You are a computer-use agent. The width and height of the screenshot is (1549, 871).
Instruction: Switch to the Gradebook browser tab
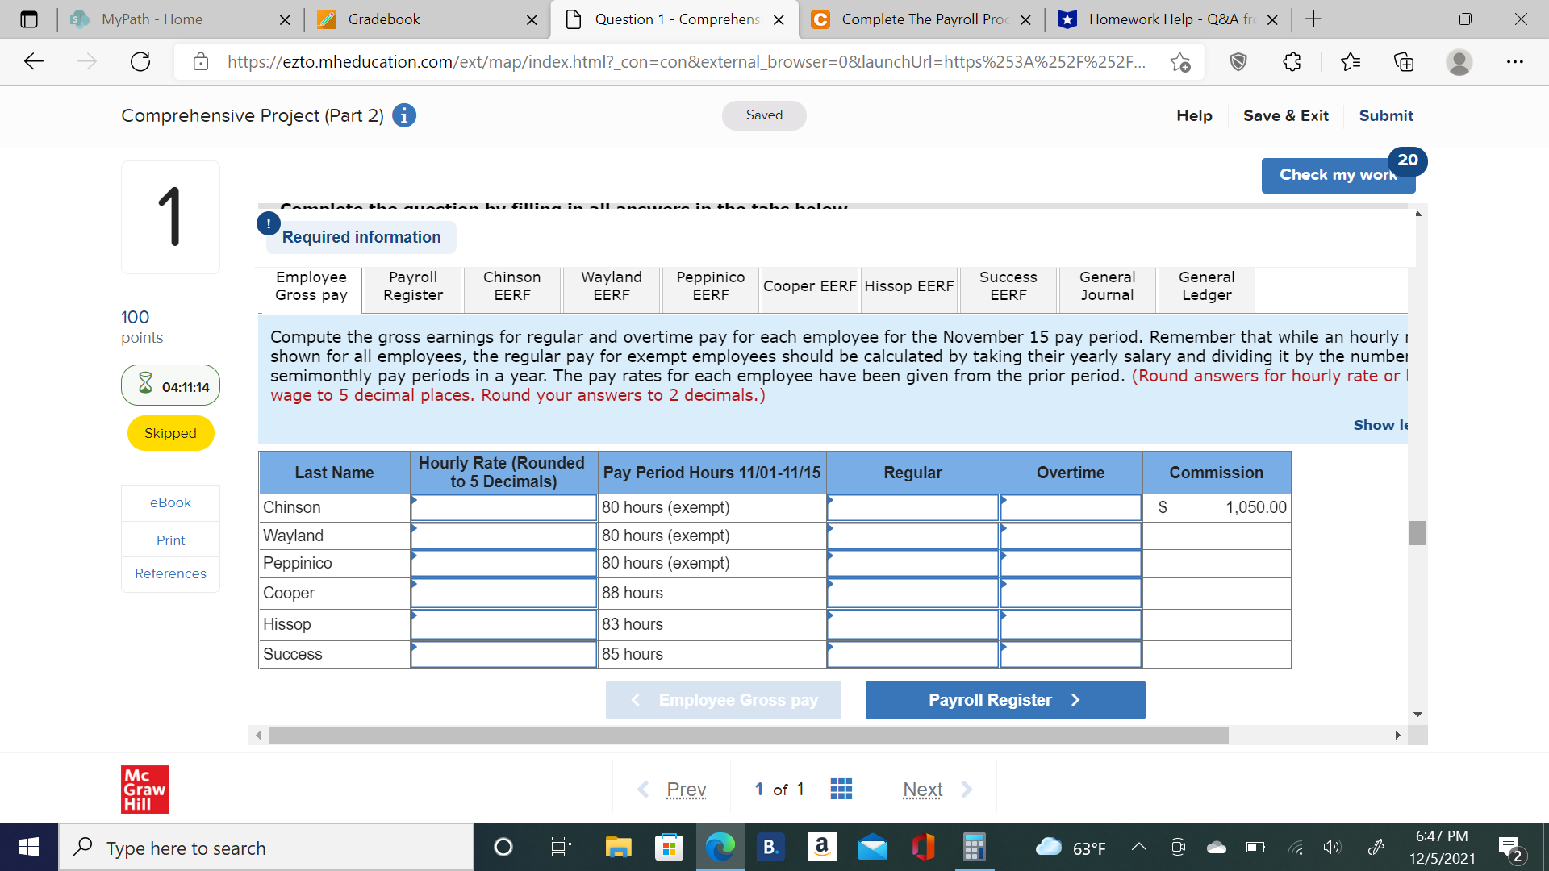403,19
